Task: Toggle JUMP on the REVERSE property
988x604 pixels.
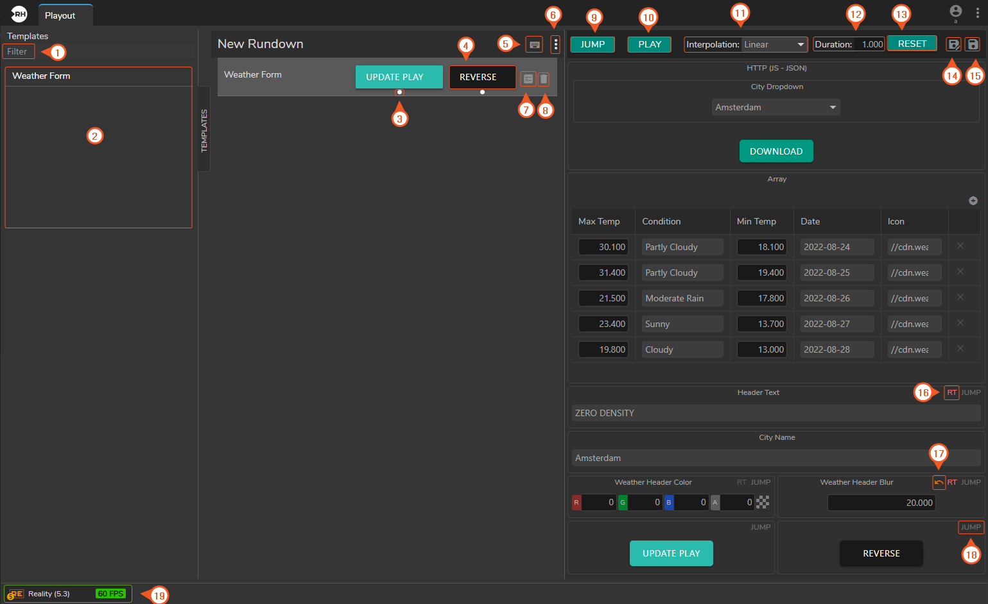Action: click(x=970, y=527)
